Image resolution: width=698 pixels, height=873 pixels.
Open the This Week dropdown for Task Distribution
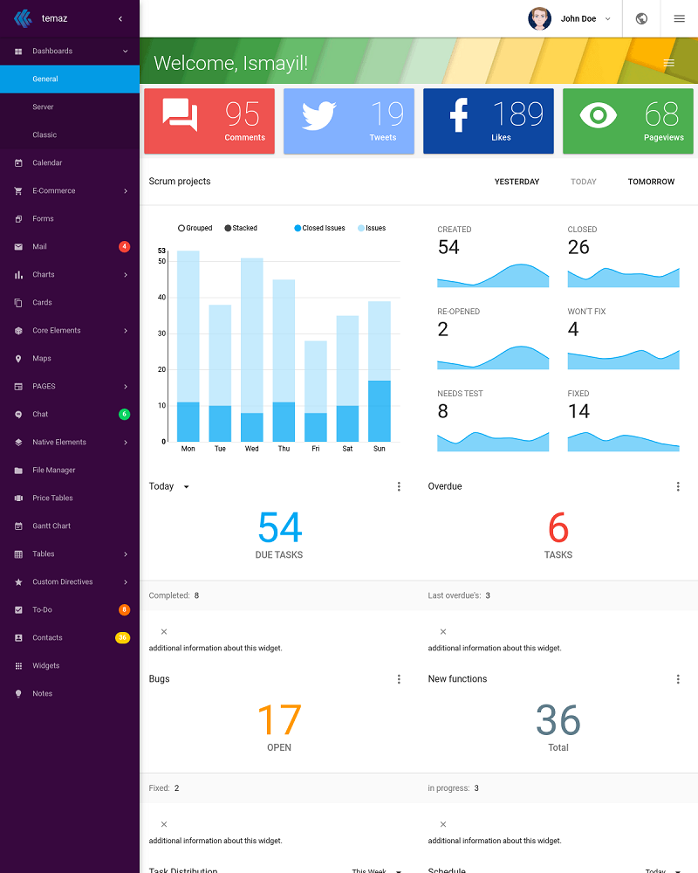click(x=374, y=871)
